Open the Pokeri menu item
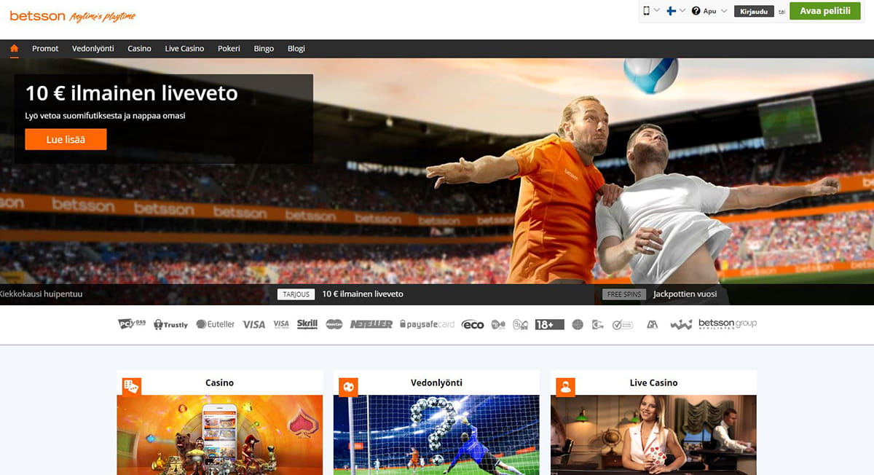The image size is (874, 475). tap(229, 49)
